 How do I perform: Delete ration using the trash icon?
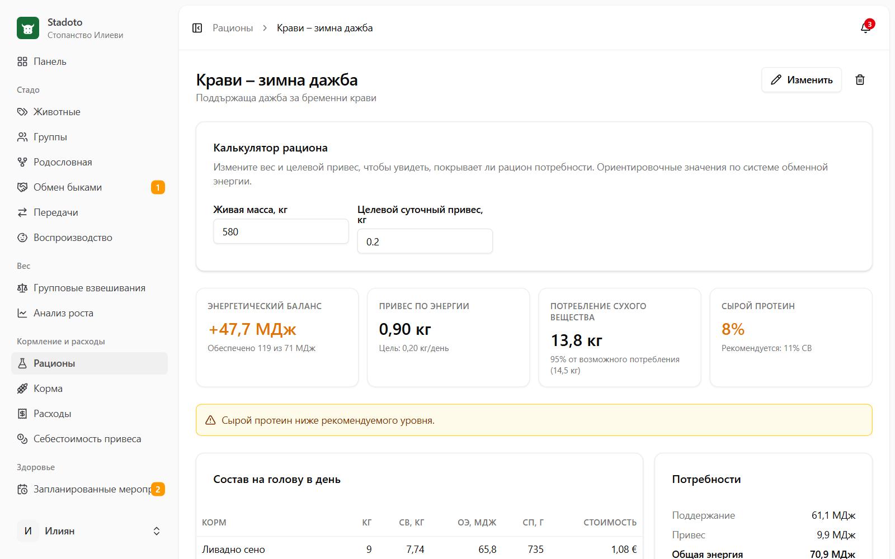860,80
